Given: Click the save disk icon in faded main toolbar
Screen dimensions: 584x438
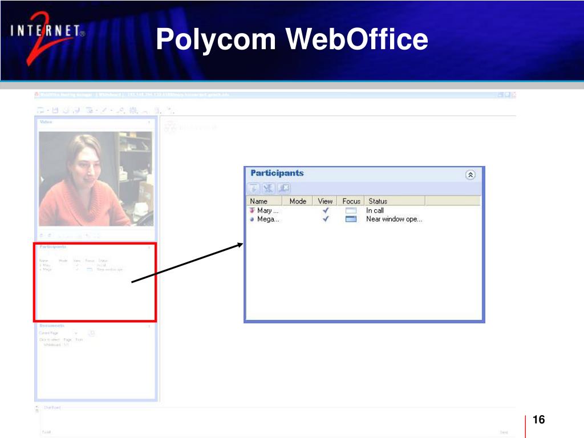Looking at the screenshot, I should (55, 110).
